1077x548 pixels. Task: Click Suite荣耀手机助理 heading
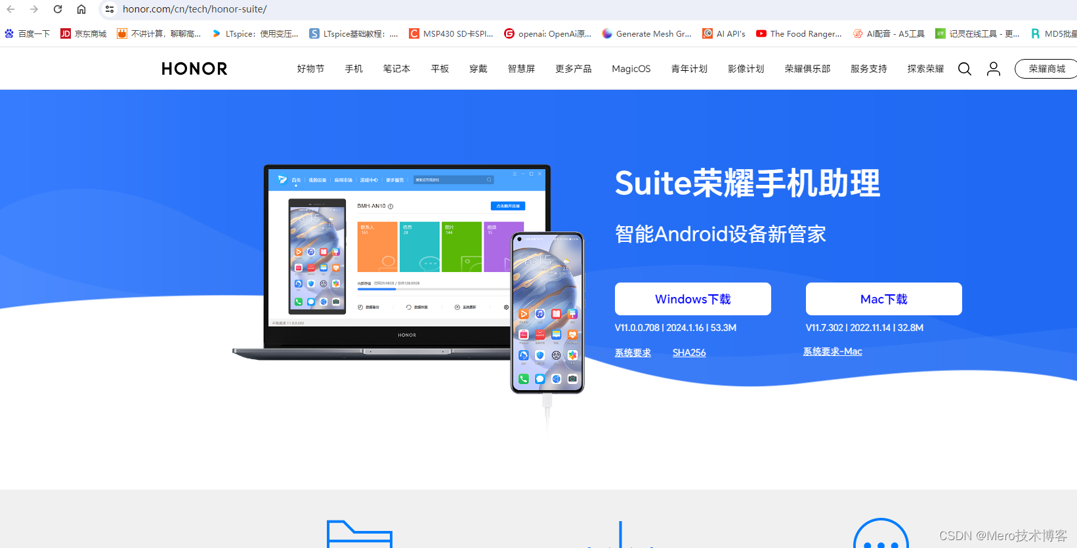point(748,183)
